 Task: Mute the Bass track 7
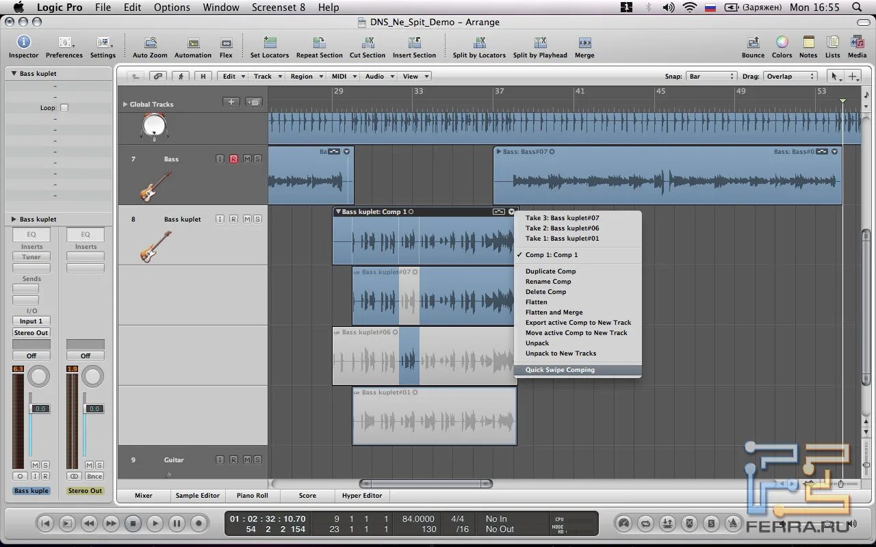pos(247,159)
